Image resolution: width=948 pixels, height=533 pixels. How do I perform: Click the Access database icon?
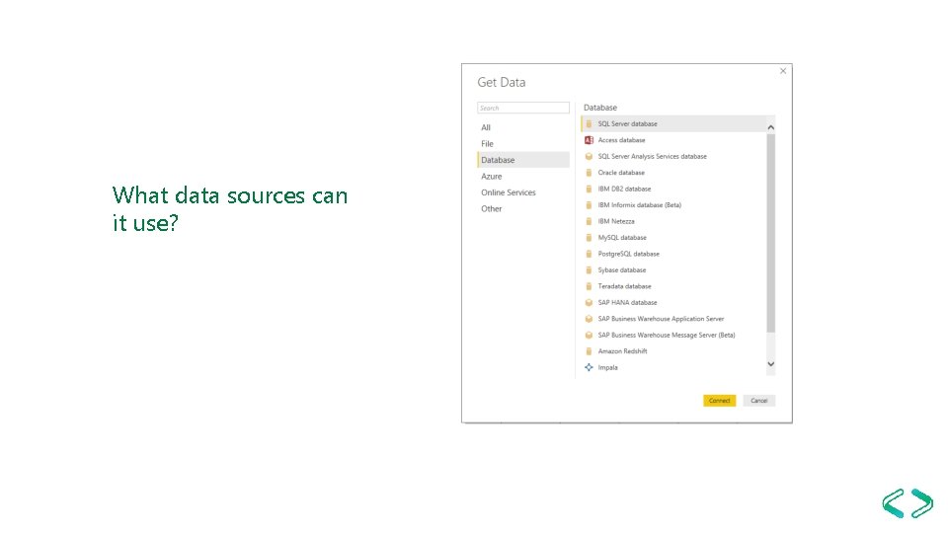click(x=589, y=140)
